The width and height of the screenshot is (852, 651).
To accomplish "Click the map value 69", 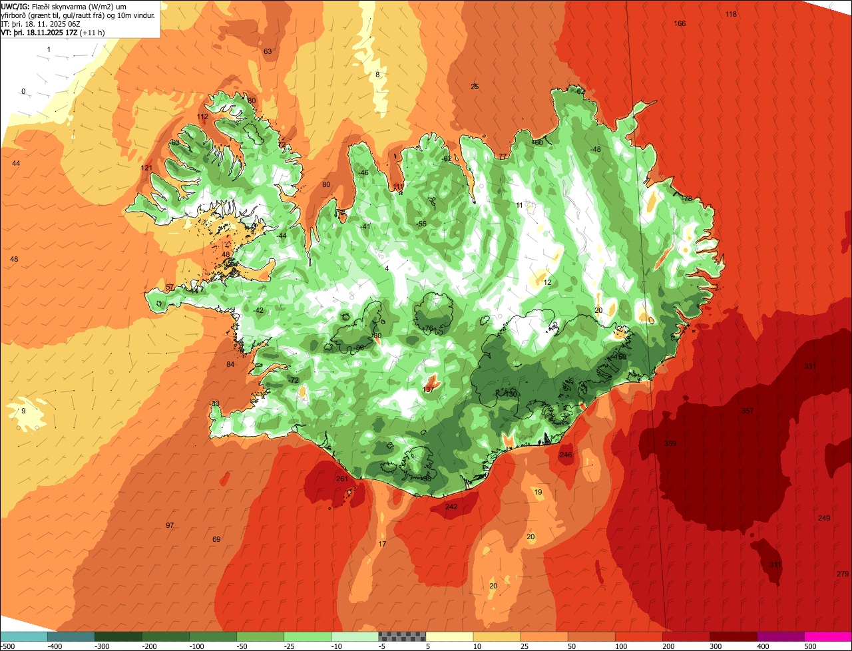I will click(x=216, y=539).
